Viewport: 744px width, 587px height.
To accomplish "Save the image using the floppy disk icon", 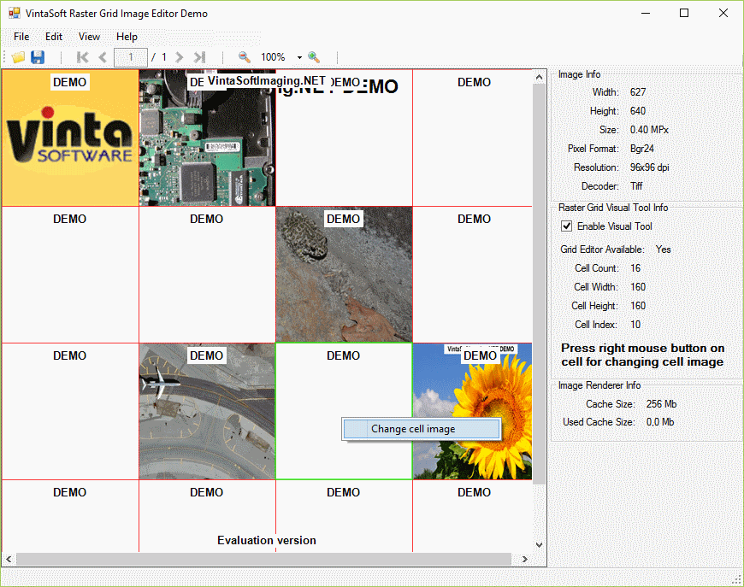I will [x=38, y=57].
